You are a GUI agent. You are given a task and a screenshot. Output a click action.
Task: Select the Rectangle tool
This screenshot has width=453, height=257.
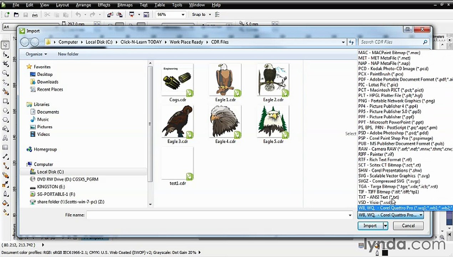pyautogui.click(x=5, y=101)
